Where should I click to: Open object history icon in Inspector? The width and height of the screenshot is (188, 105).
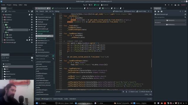185,11
